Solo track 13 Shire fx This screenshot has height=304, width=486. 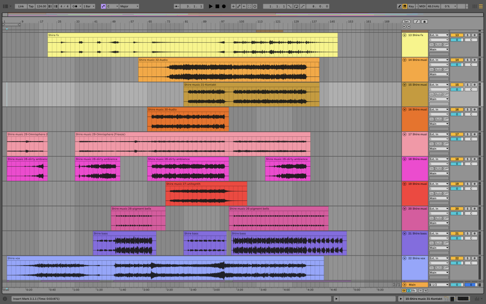tap(467, 35)
